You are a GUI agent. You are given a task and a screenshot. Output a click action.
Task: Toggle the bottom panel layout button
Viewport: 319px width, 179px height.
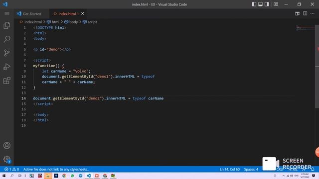coord(260,4)
